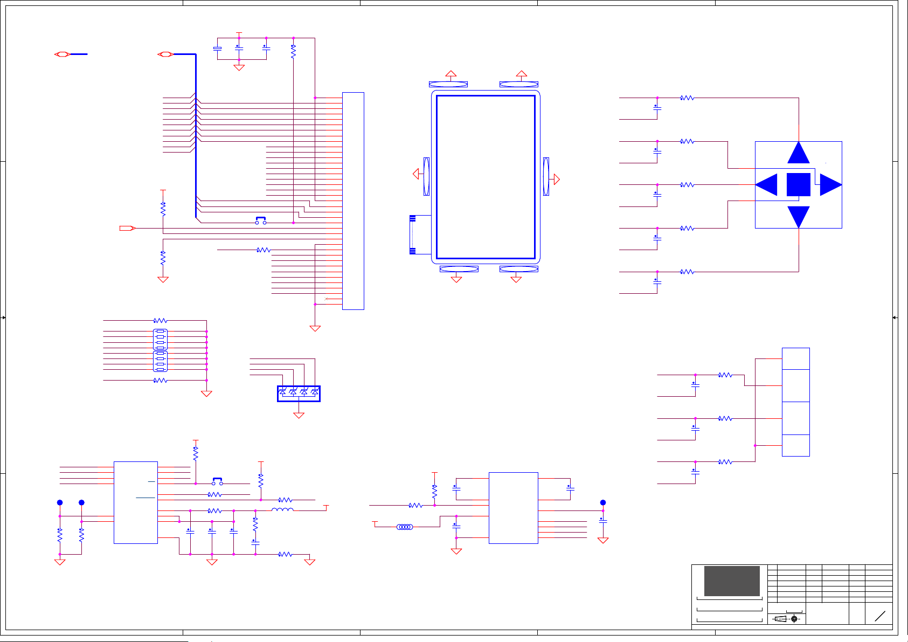The image size is (908, 642).
Task: Click the projection symbol in the title block
Action: click(787, 619)
